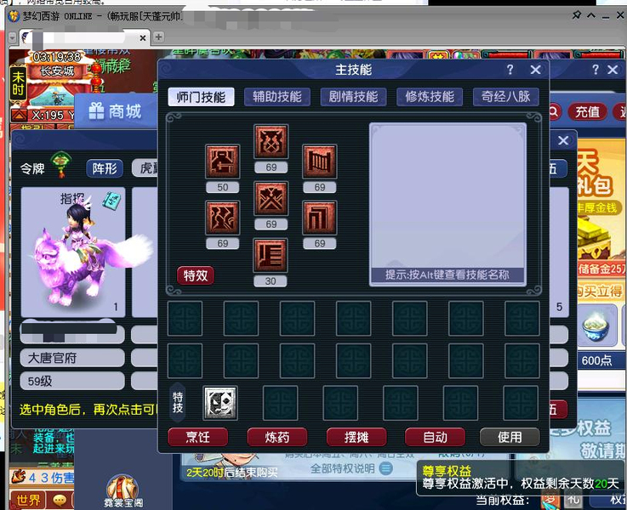
Task: Switch to 师门技能 tab
Action: 201,97
